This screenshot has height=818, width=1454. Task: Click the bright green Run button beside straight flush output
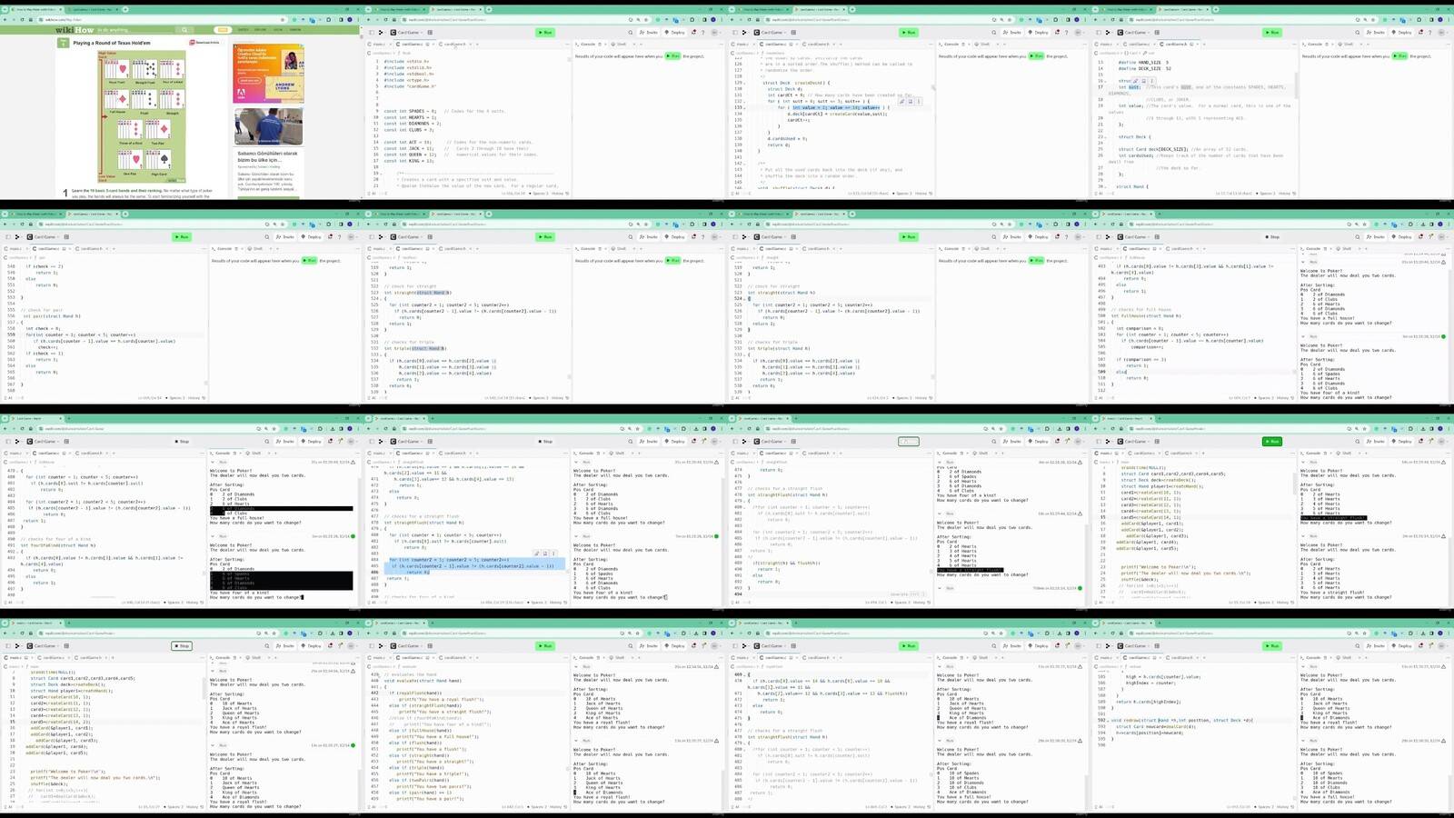[1273, 442]
